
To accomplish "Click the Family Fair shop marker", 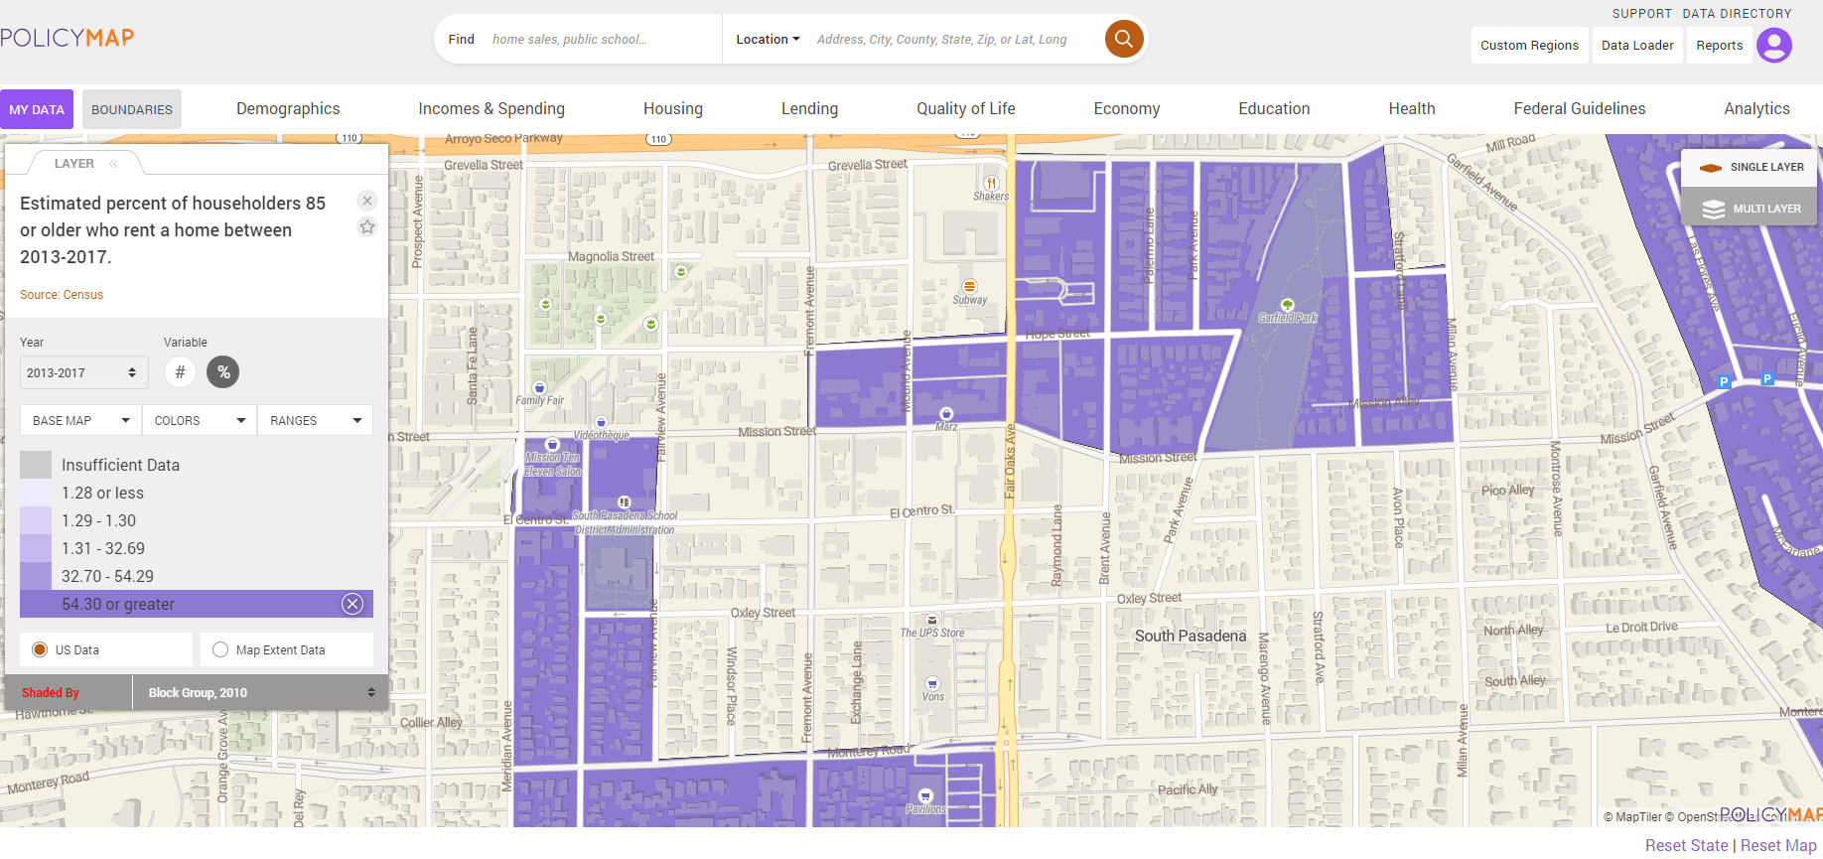I will [x=539, y=388].
